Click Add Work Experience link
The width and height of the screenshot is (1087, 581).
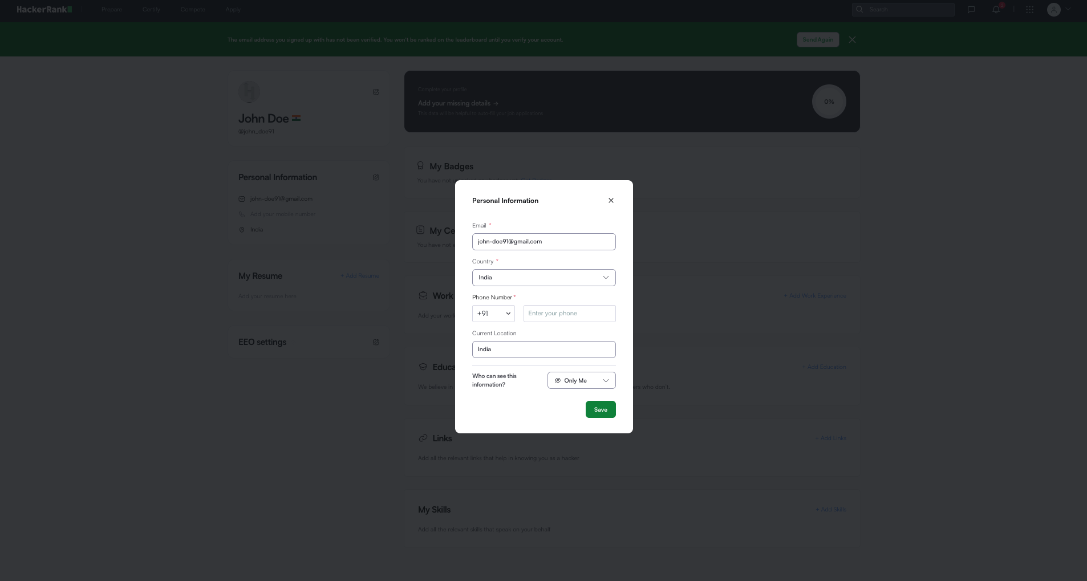[816, 296]
